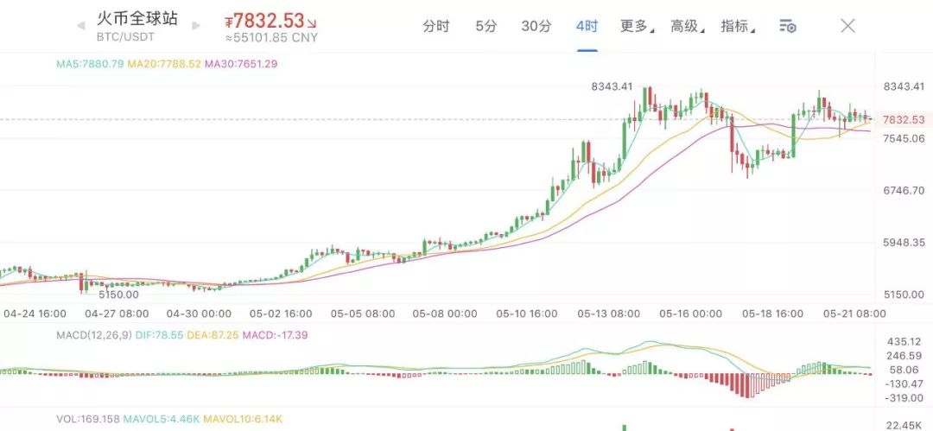Viewport: 933px width, 431px height.
Task: Select the 4时 interval tab
Action: 587,26
